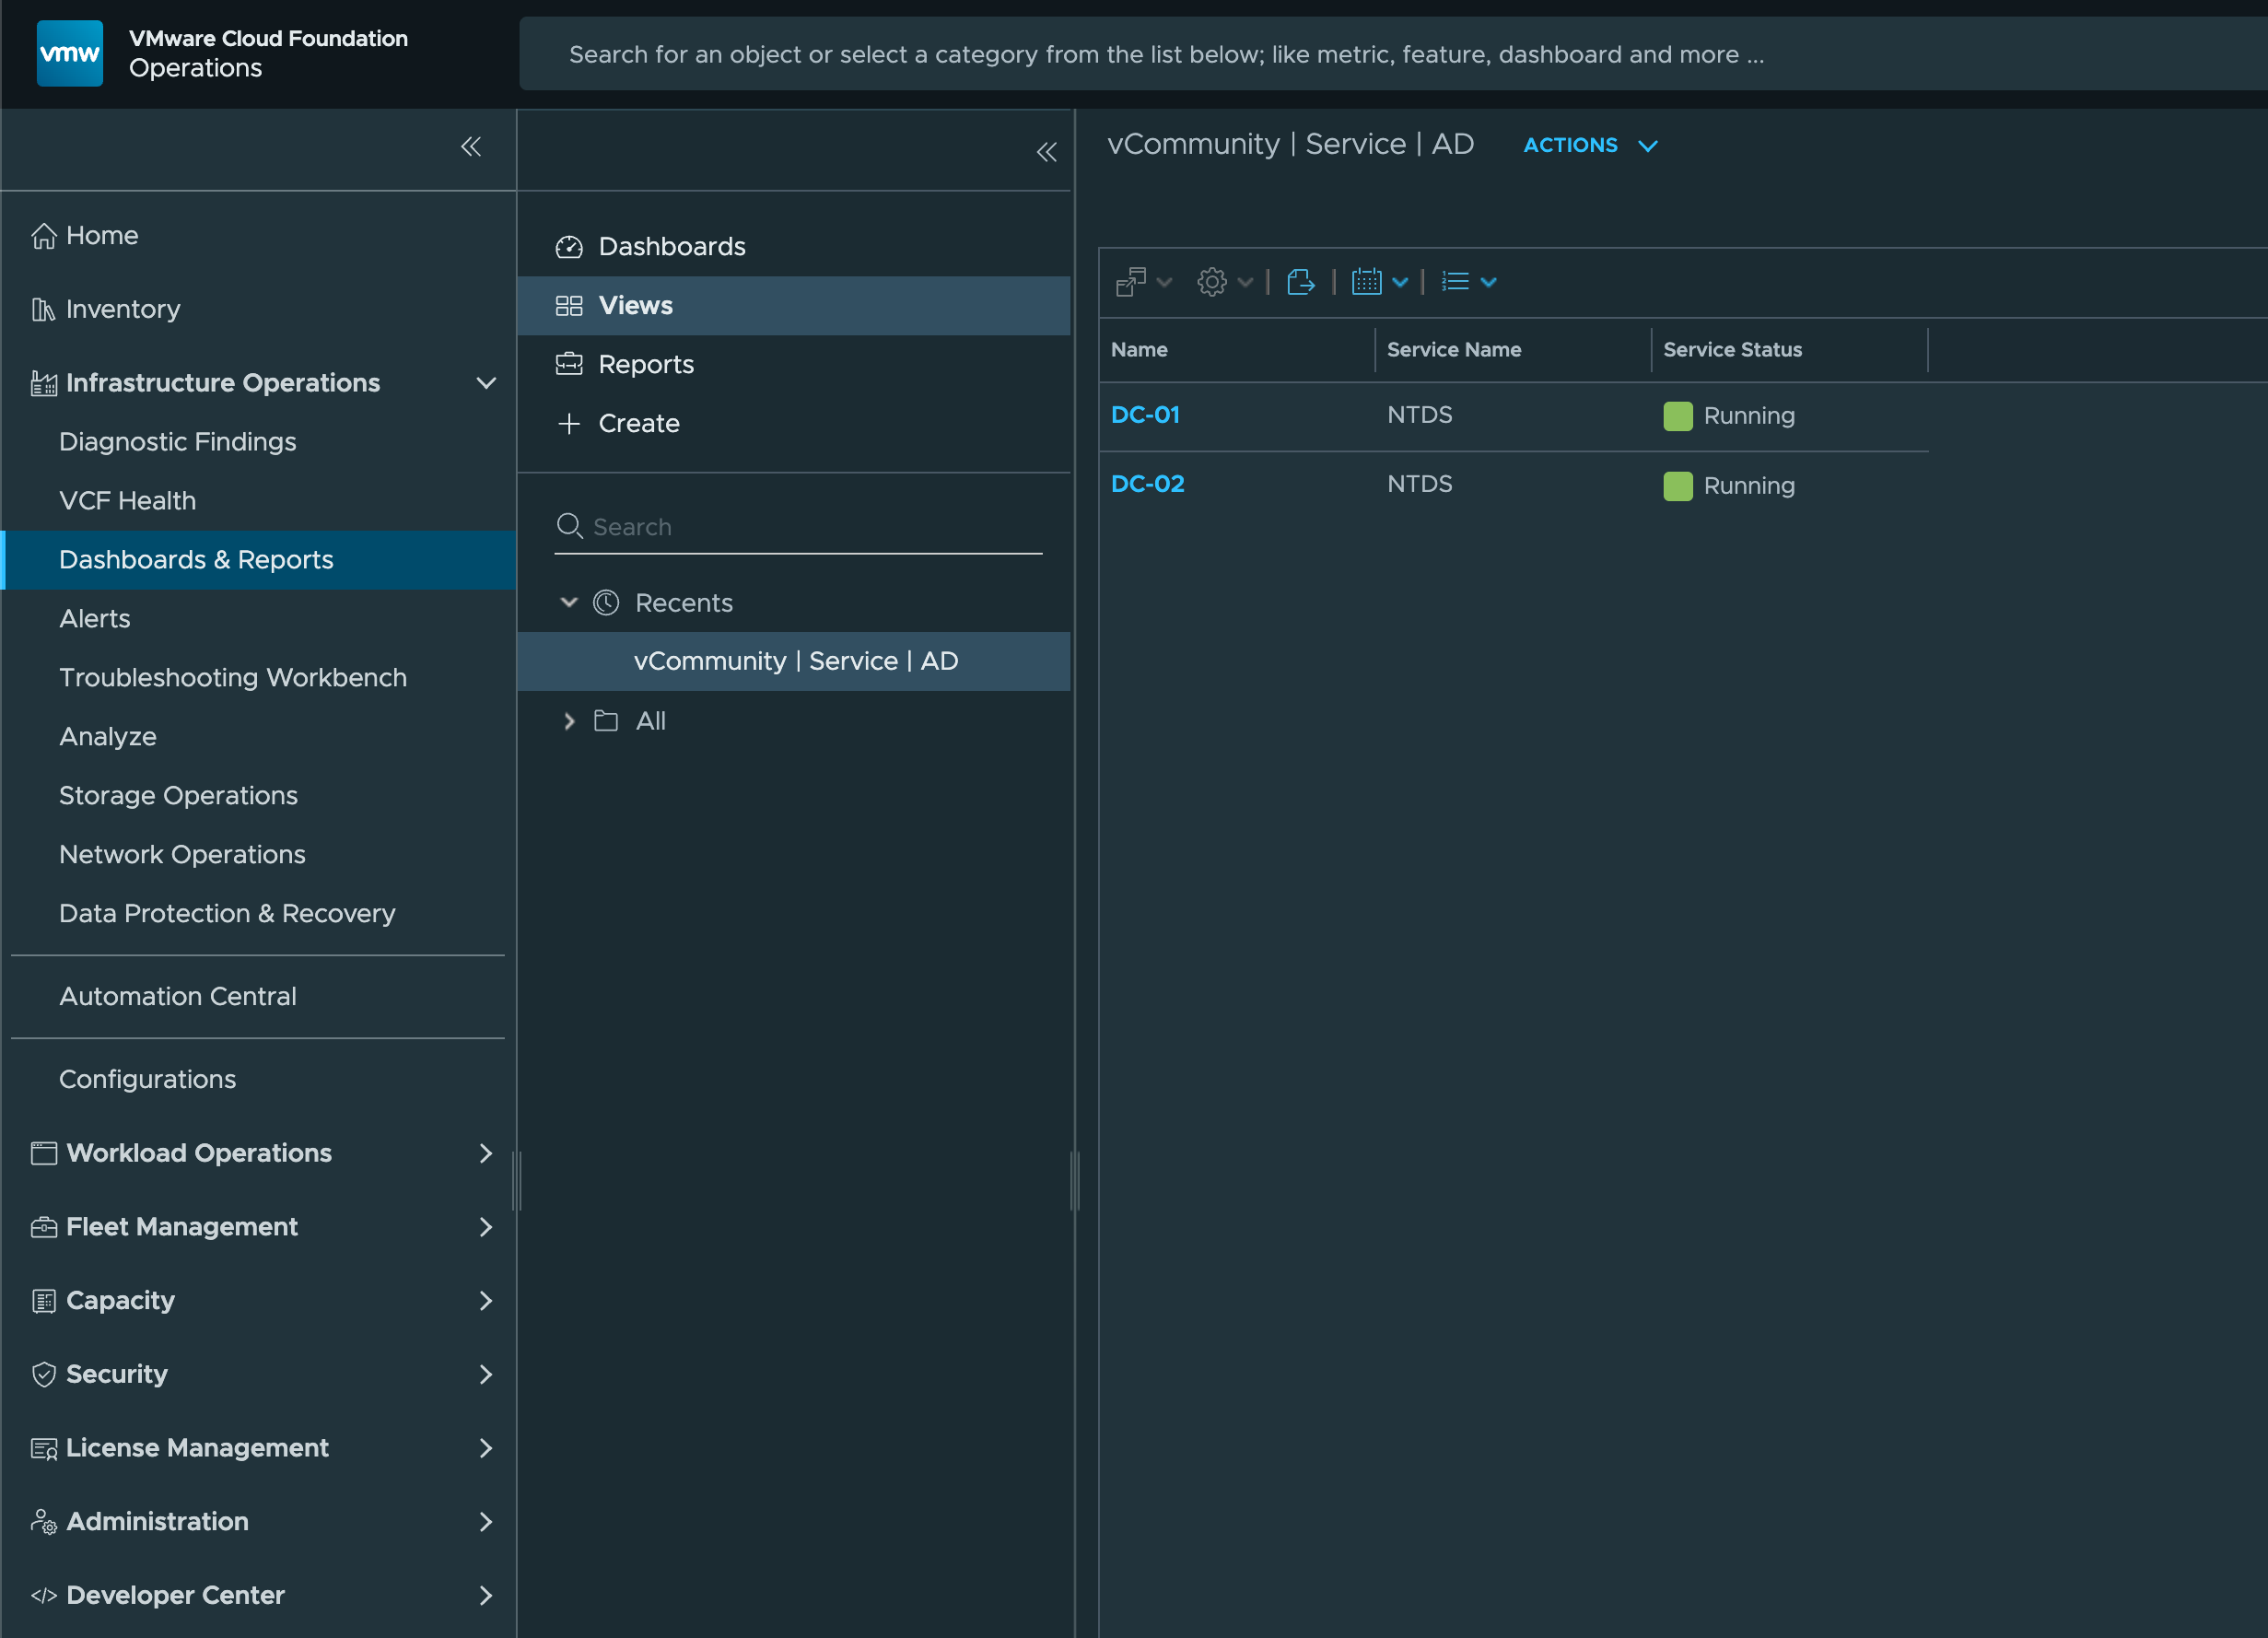Click the gear actions icon in toolbar

pos(1212,282)
